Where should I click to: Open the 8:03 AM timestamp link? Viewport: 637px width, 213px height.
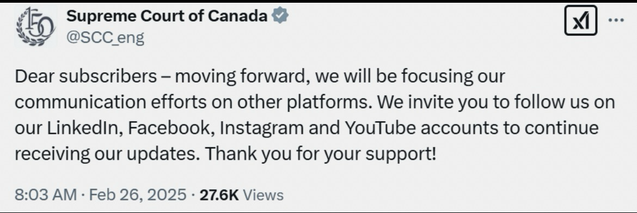46,195
